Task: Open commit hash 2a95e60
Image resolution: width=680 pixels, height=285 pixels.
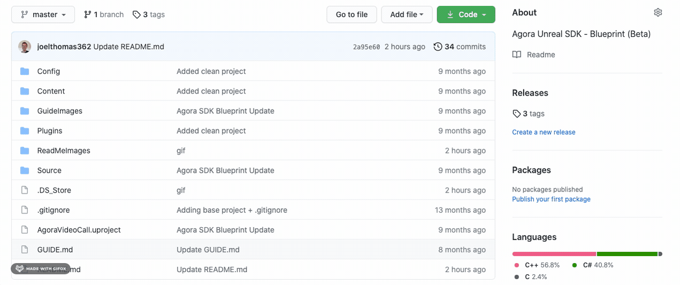Action: point(366,47)
